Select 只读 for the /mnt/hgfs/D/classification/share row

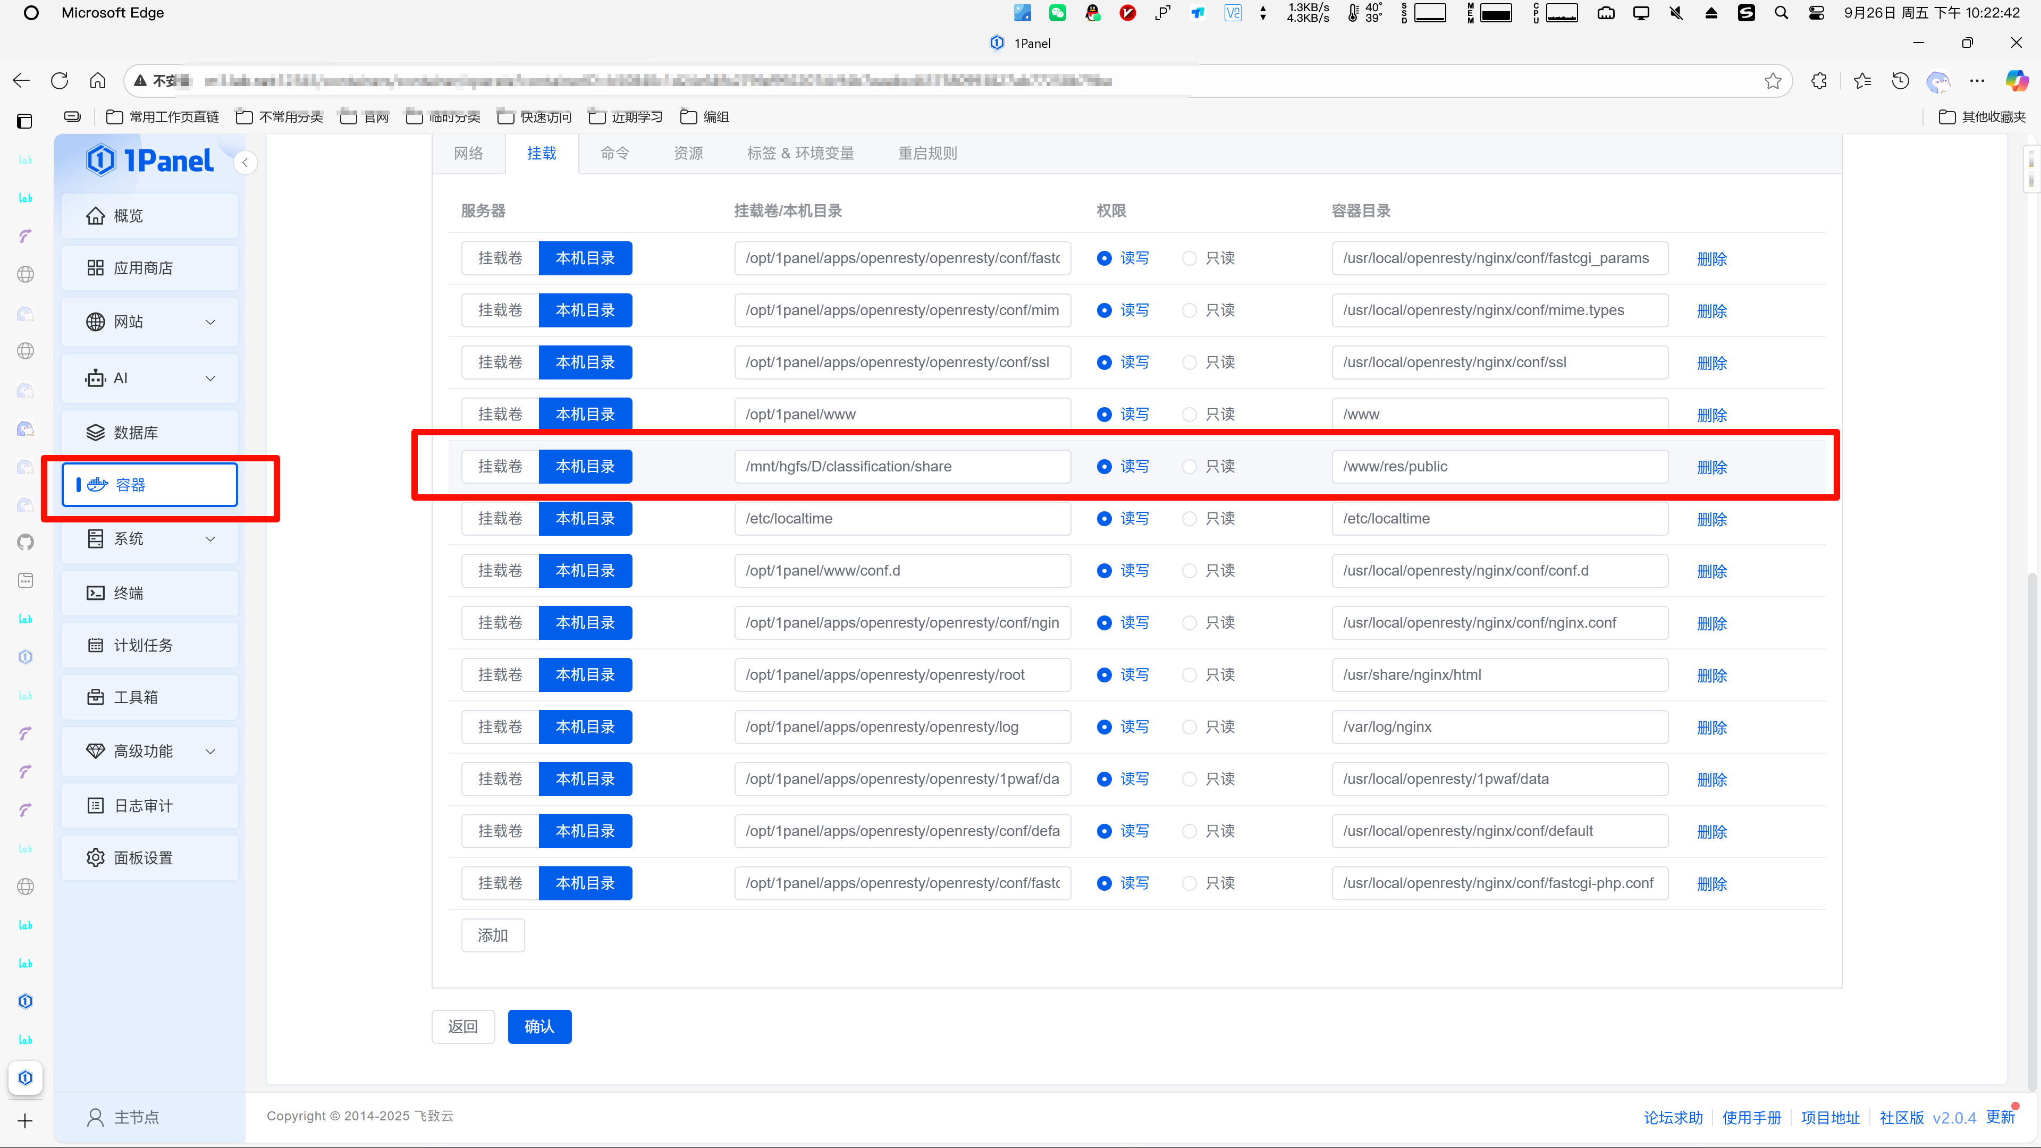1190,467
